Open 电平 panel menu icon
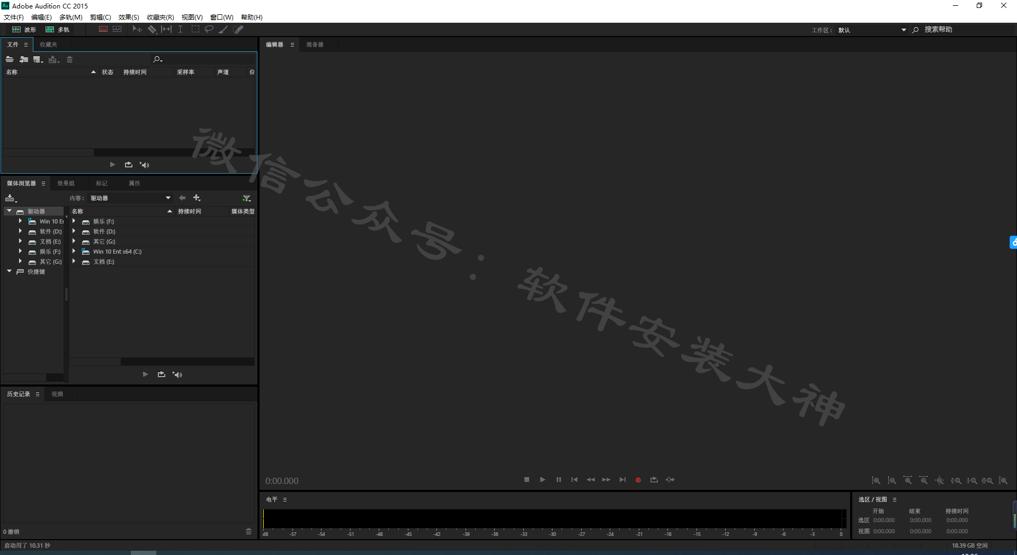This screenshot has width=1017, height=555. [285, 499]
